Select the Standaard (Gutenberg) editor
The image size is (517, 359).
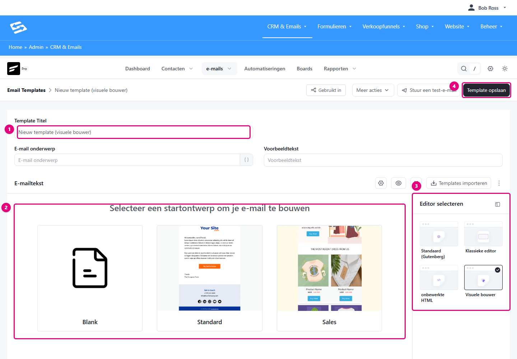pyautogui.click(x=439, y=240)
